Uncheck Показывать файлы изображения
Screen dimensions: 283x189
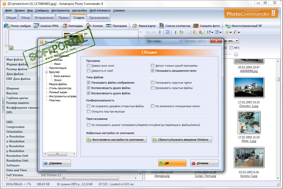88,82
